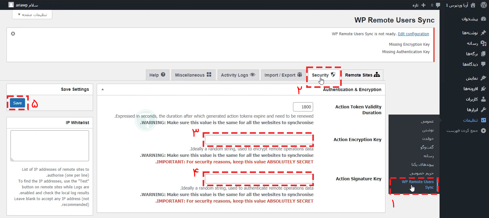Click the نوشته‌ها pin icon
The image size is (489, 218).
point(483,32)
